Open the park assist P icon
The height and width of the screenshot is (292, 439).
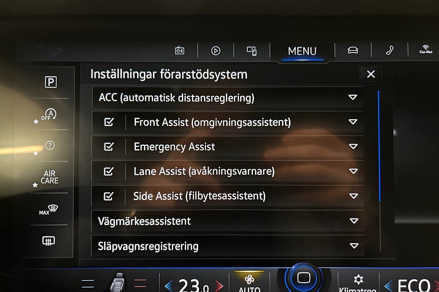[51, 82]
